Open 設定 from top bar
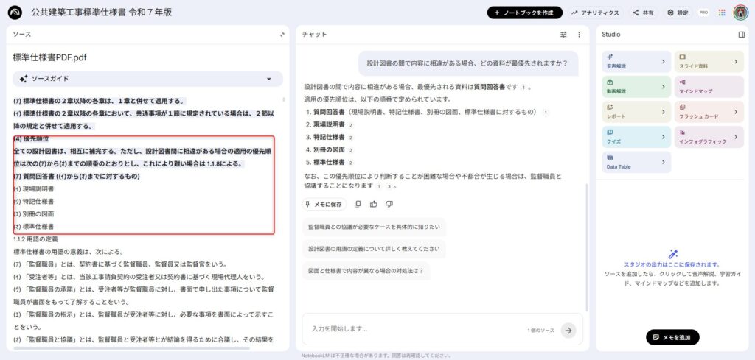 (x=678, y=13)
